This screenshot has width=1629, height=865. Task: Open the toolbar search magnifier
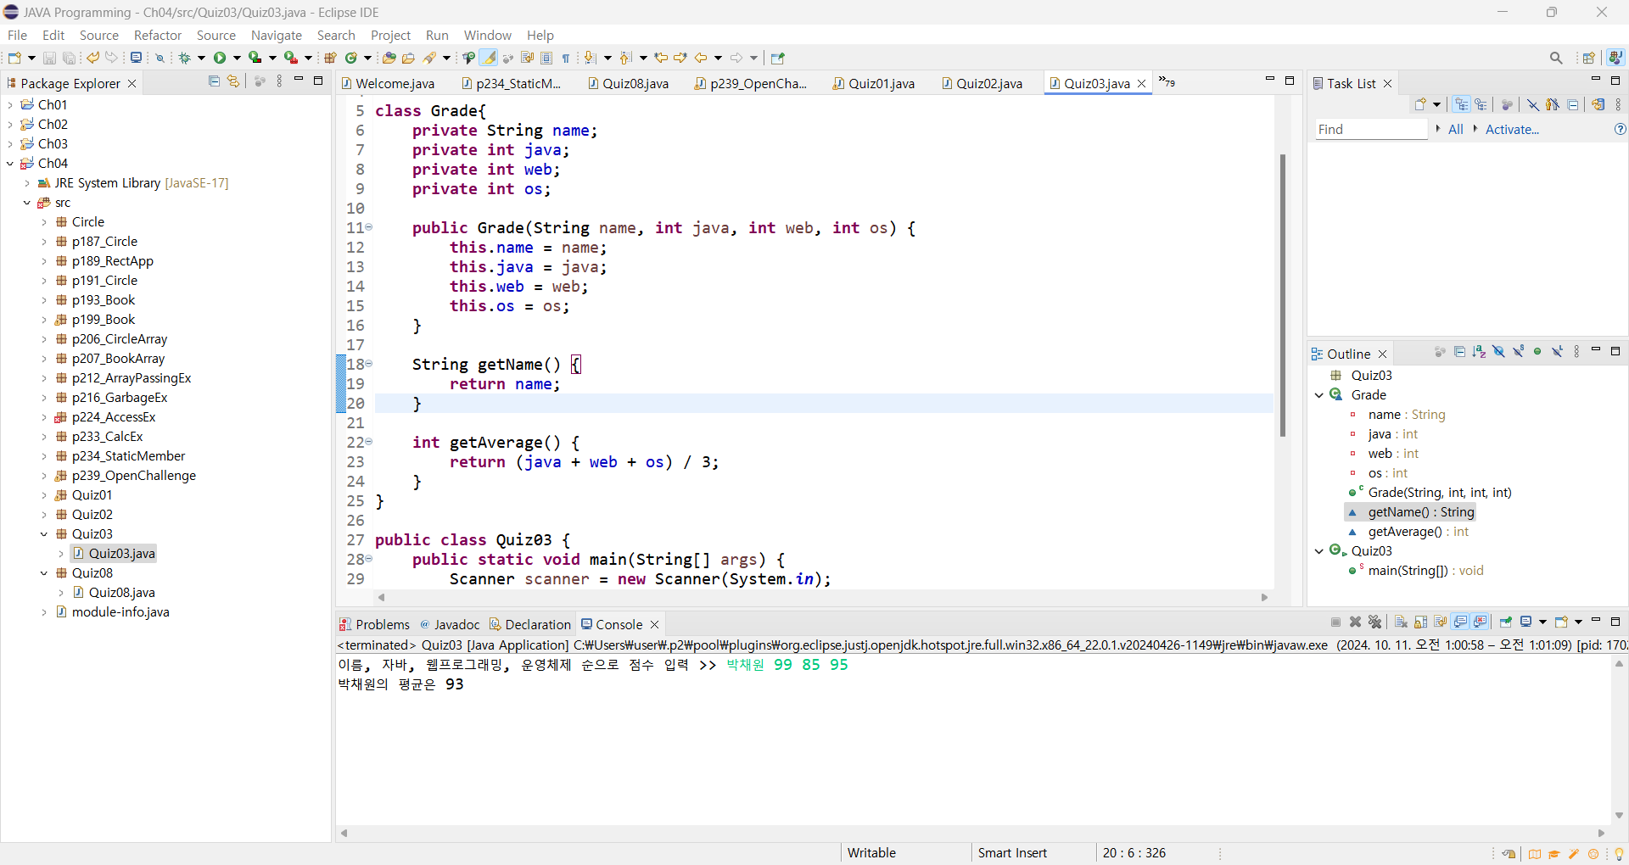coord(1556,58)
